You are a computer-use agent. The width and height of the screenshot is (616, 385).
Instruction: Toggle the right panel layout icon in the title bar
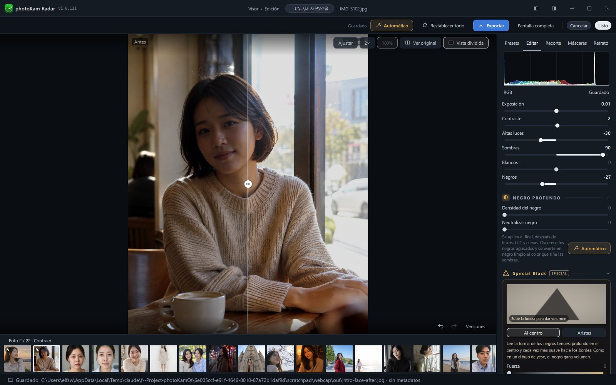click(554, 8)
